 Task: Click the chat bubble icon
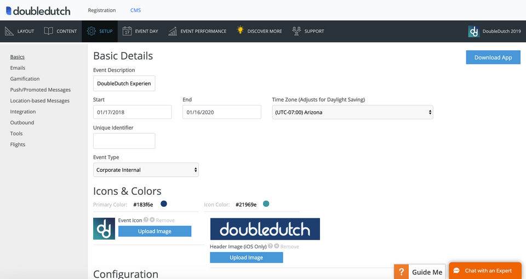456,271
